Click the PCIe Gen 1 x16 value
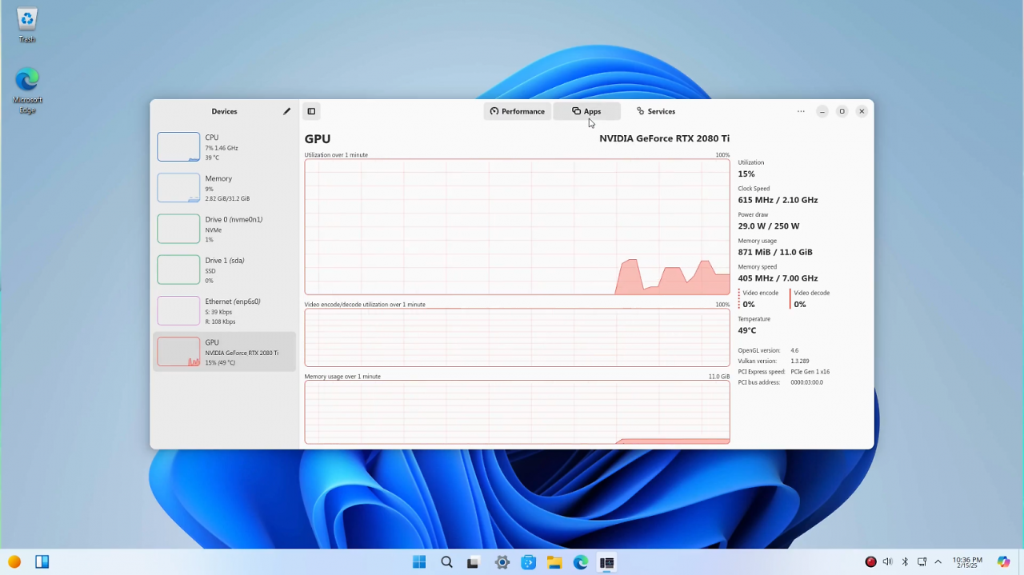Screen dimensions: 1024x575 click(x=810, y=372)
